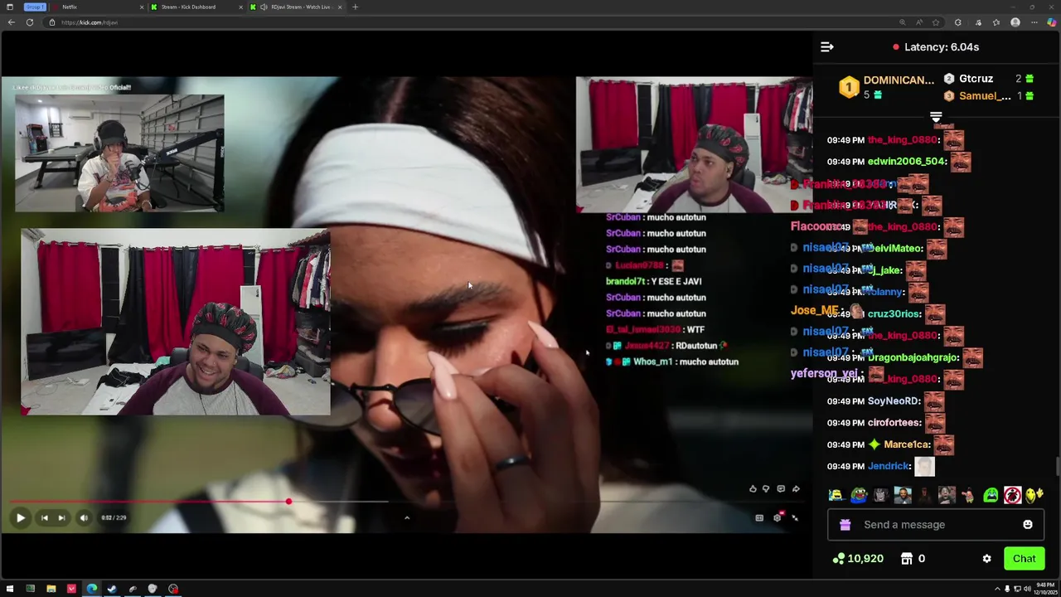Expand the chevron-up at bottom of video player
Image resolution: width=1061 pixels, height=597 pixels.
[406, 517]
